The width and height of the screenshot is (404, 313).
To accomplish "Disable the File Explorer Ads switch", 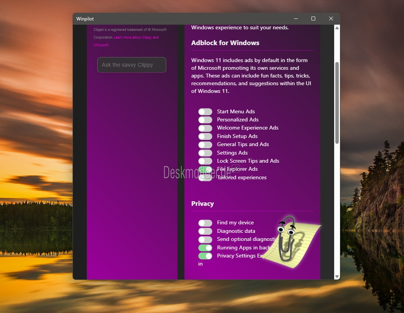I will [205, 169].
